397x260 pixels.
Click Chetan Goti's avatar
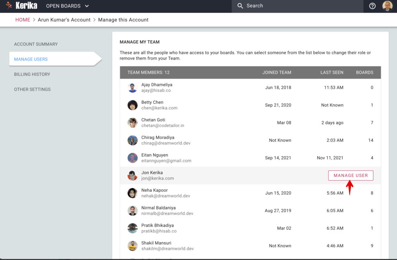133,123
